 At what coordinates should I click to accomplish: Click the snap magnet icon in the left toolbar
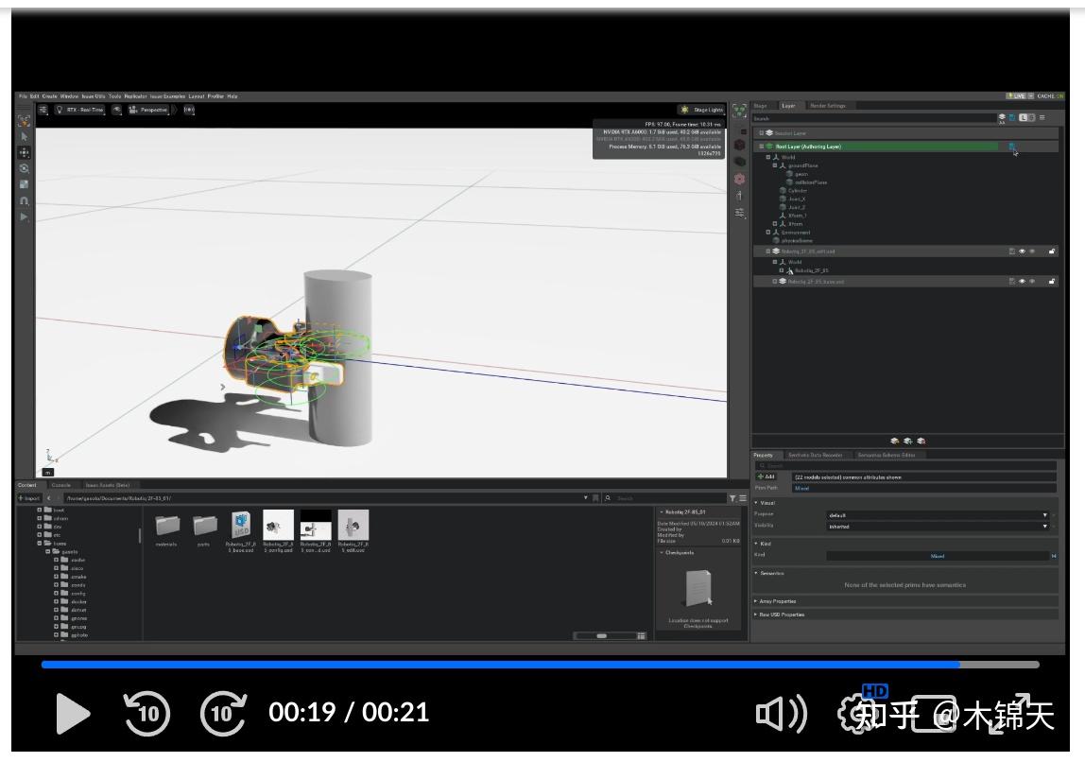(x=26, y=199)
